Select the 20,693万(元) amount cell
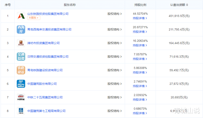 click(x=179, y=97)
